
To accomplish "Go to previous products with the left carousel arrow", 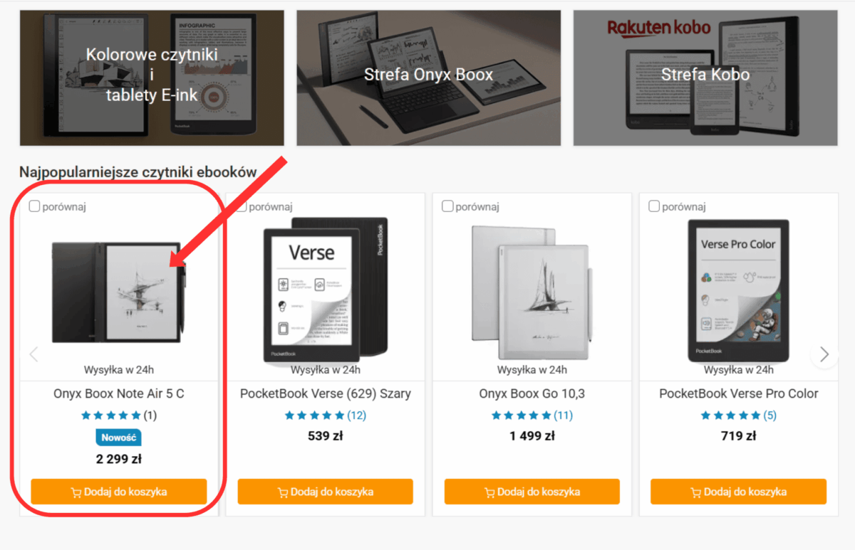I will (x=33, y=354).
